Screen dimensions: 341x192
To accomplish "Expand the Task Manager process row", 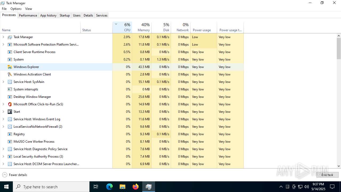I will tap(3, 37).
